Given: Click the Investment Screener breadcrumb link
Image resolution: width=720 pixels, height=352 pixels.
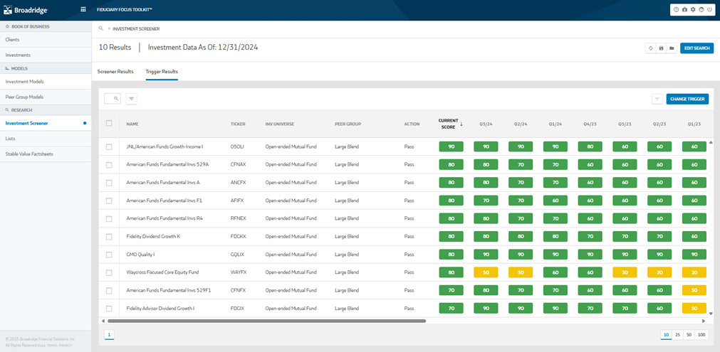Looking at the screenshot, I should click(136, 29).
